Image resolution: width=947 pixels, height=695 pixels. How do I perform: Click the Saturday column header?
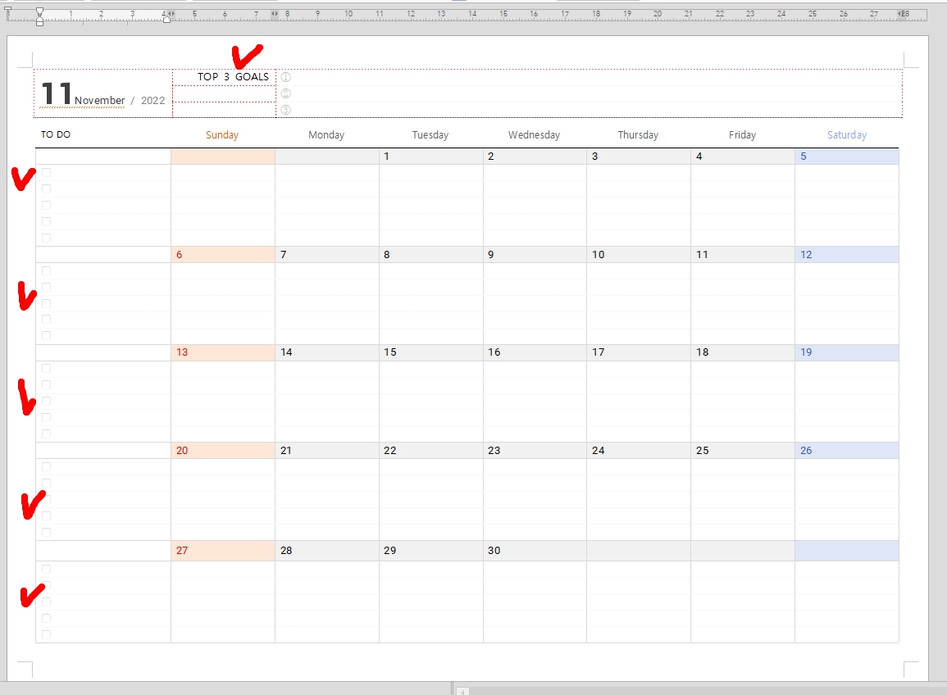(847, 134)
